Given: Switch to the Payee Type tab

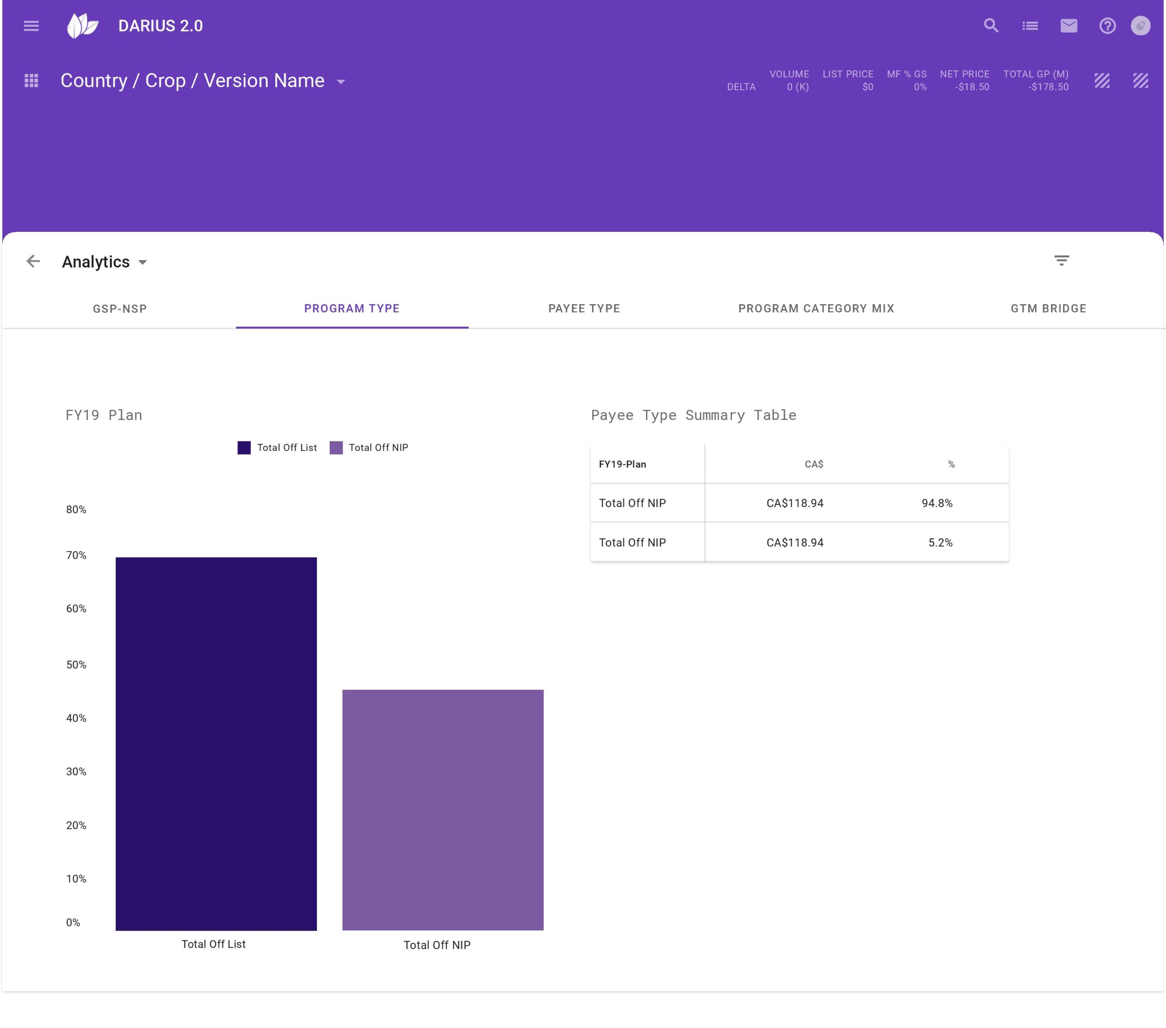Looking at the screenshot, I should (584, 309).
